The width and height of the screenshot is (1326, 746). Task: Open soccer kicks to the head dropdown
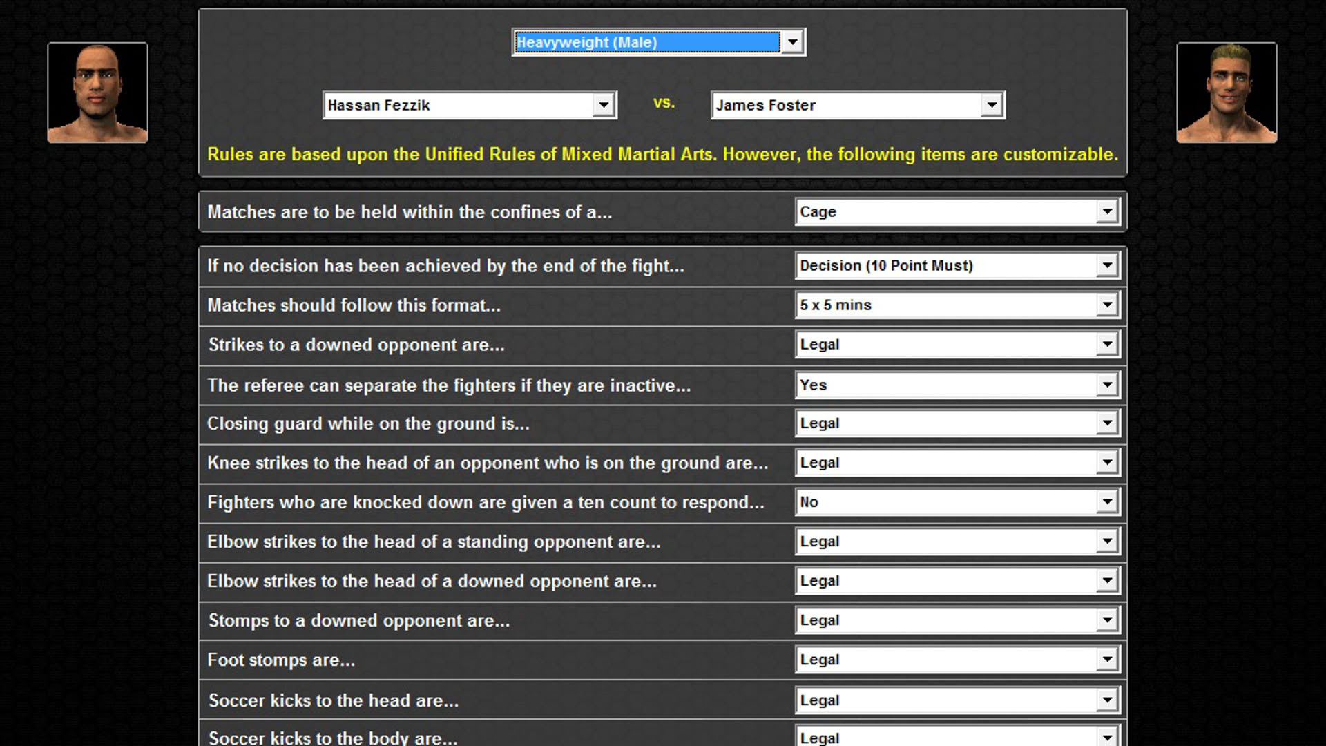pos(957,700)
